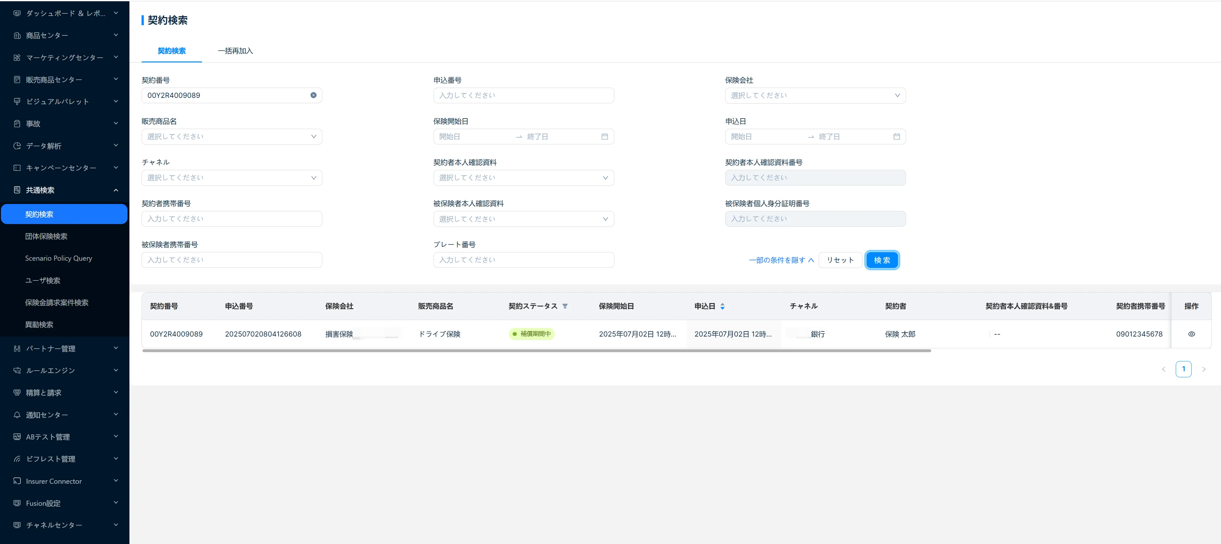Click the 00Y2R4009089 cell in the results table
Viewport: 1221px width, 544px height.
176,334
